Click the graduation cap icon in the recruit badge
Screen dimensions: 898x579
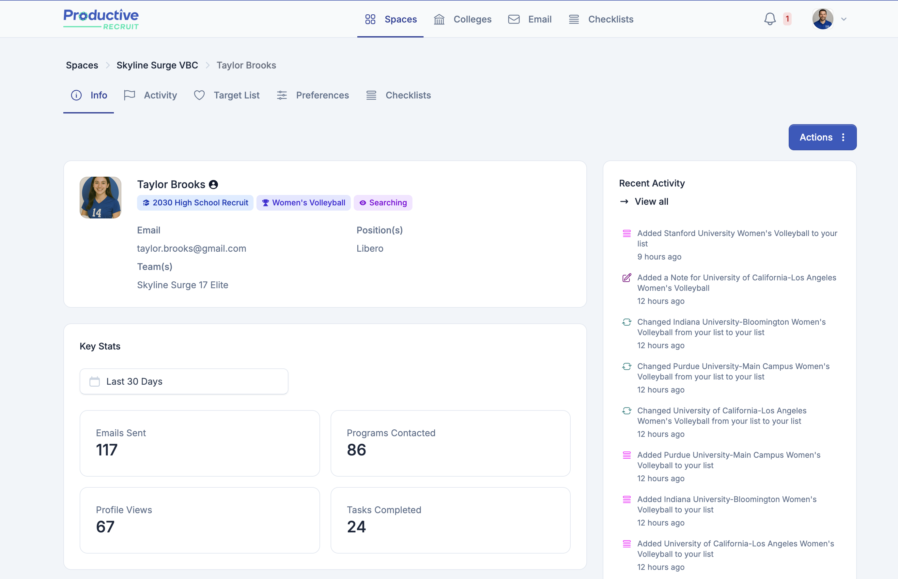tap(146, 203)
